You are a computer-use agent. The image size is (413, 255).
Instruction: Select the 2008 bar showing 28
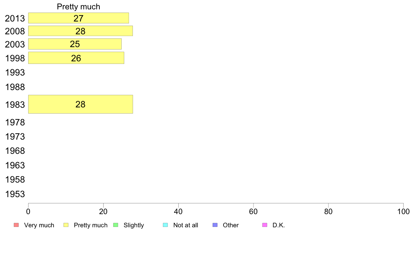pyautogui.click(x=80, y=31)
